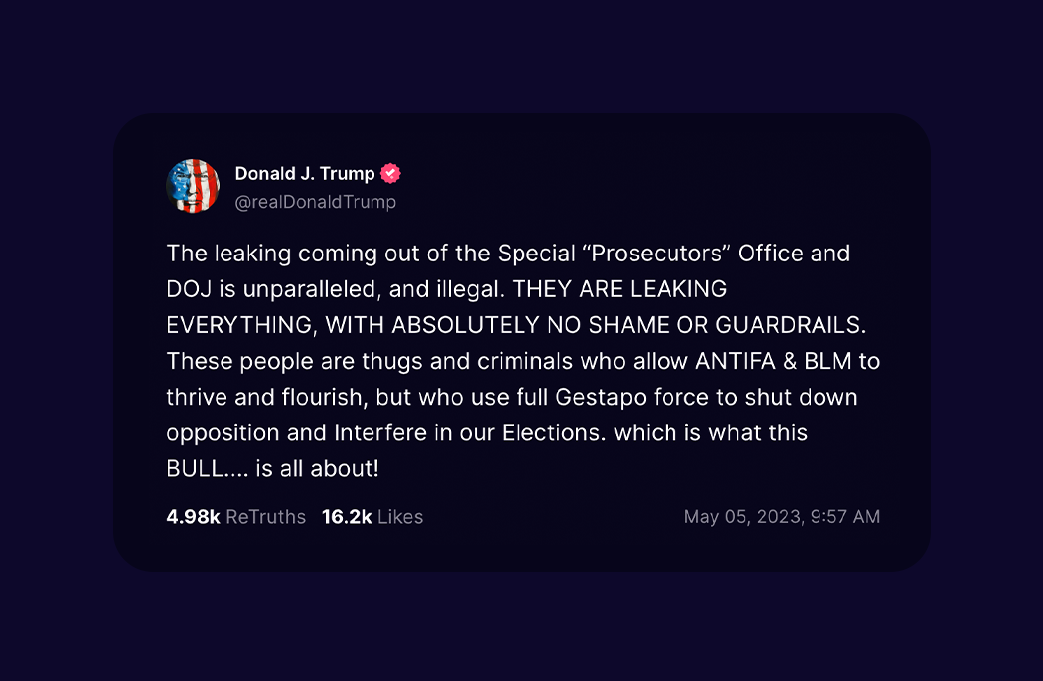
Task: Click the red verified badge icon
Action: coord(390,174)
